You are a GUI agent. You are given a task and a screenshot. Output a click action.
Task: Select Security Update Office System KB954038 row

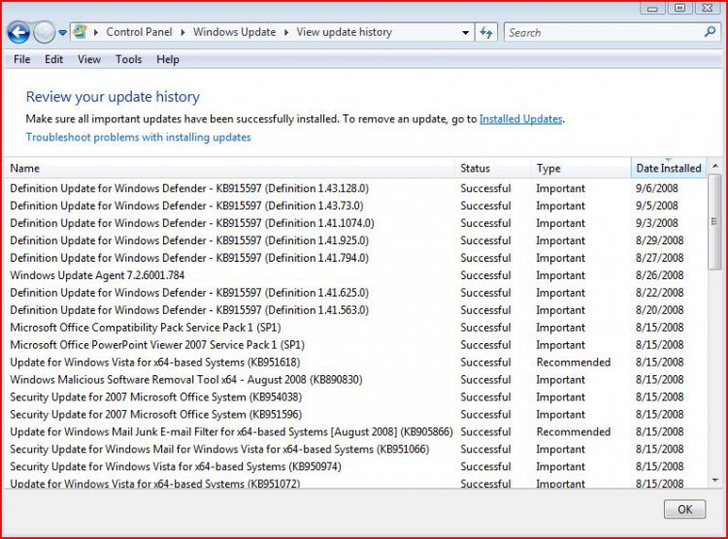[356, 397]
